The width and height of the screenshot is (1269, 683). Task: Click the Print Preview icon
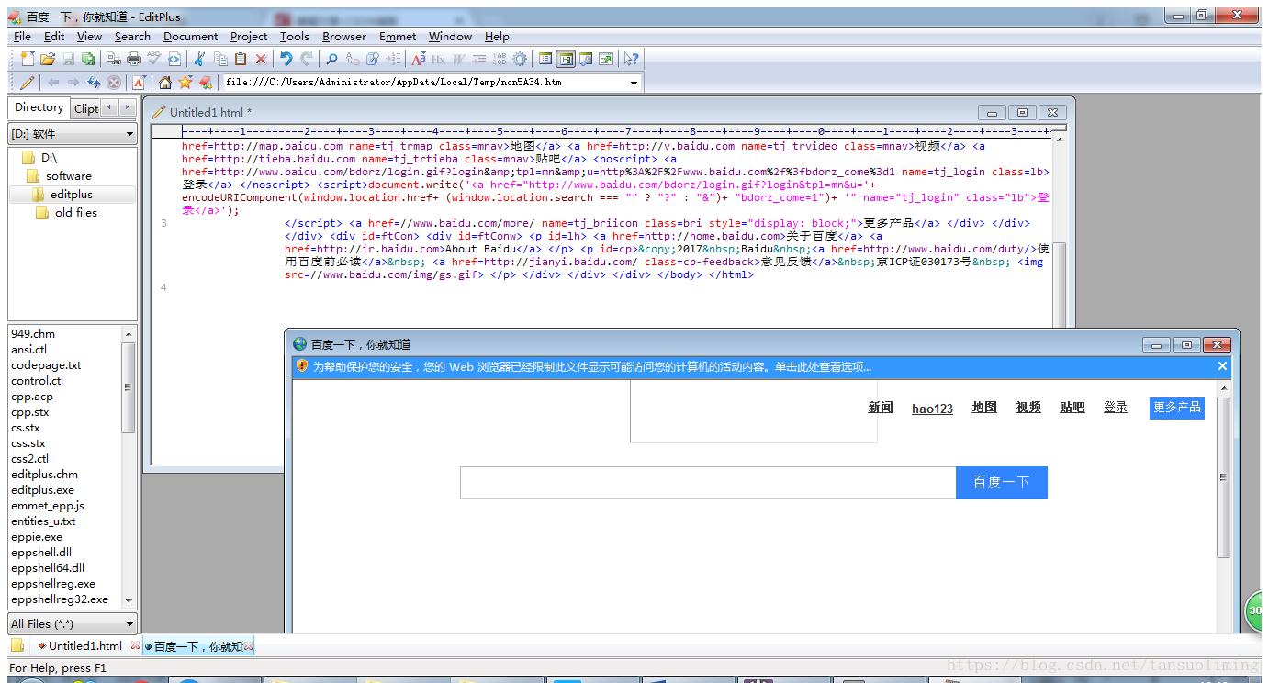coord(113,59)
